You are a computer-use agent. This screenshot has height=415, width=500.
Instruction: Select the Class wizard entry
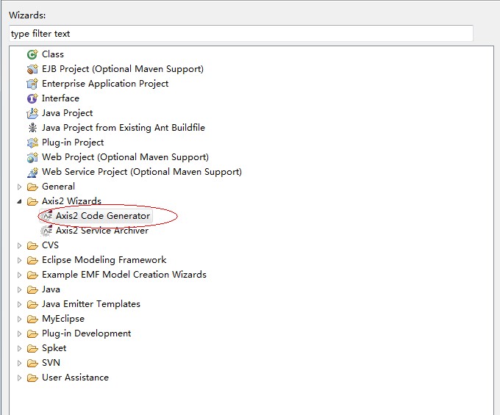[53, 54]
